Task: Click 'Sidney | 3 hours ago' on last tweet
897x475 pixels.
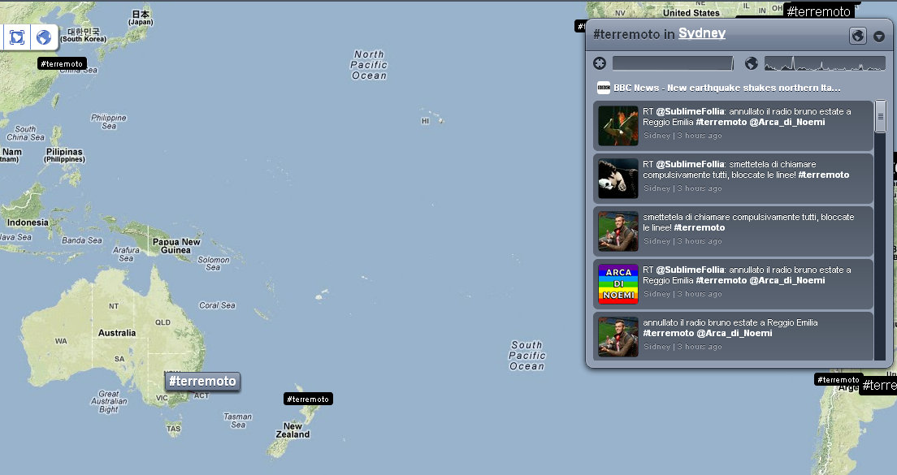Action: pyautogui.click(x=682, y=347)
